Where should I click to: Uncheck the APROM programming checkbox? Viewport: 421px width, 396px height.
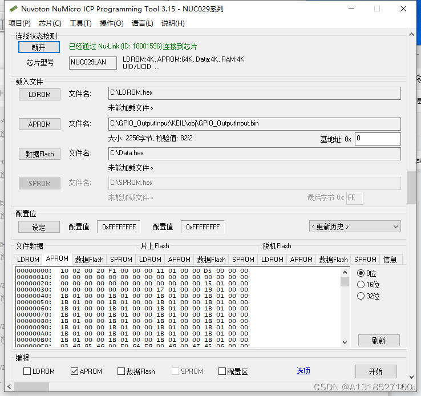coord(74,371)
